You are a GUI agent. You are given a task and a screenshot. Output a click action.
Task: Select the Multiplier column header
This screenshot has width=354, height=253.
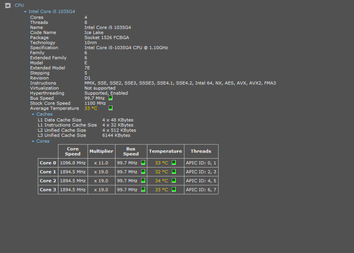101,151
